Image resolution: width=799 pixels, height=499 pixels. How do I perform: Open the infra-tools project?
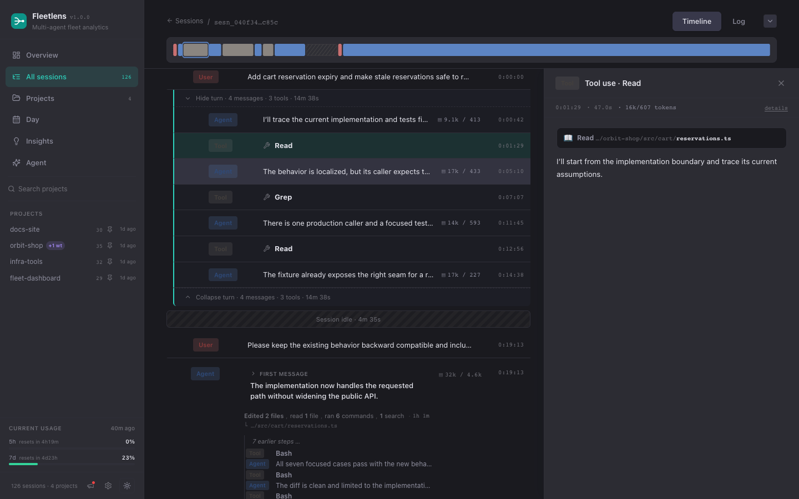click(26, 262)
